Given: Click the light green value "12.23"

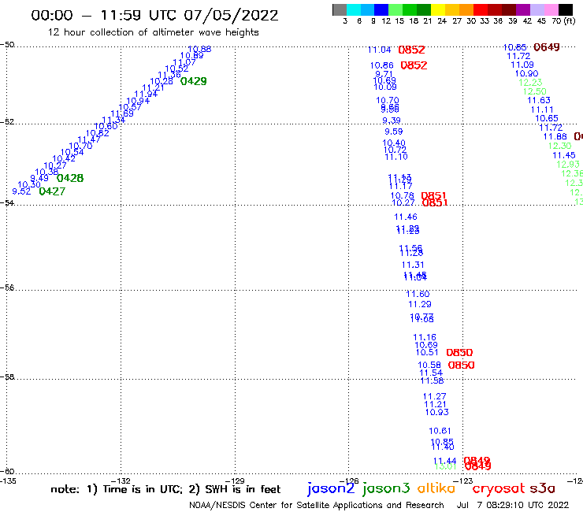Looking at the screenshot, I should coord(530,83).
